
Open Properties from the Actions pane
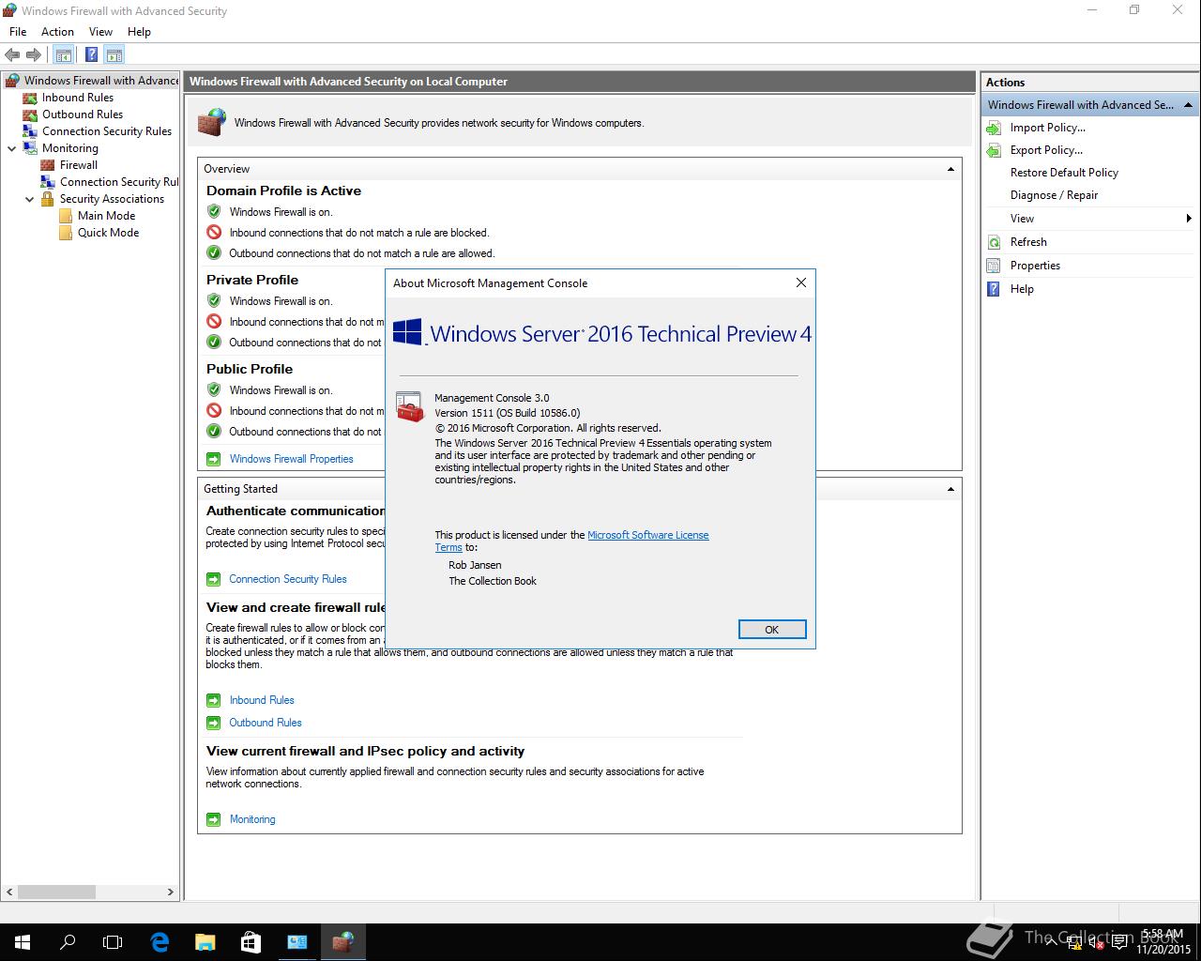(1035, 266)
